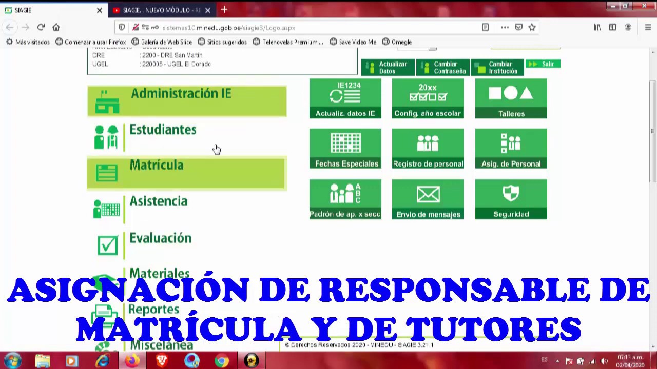Toggle reader view icon
Viewport: 657px width, 369px height.
(x=485, y=27)
